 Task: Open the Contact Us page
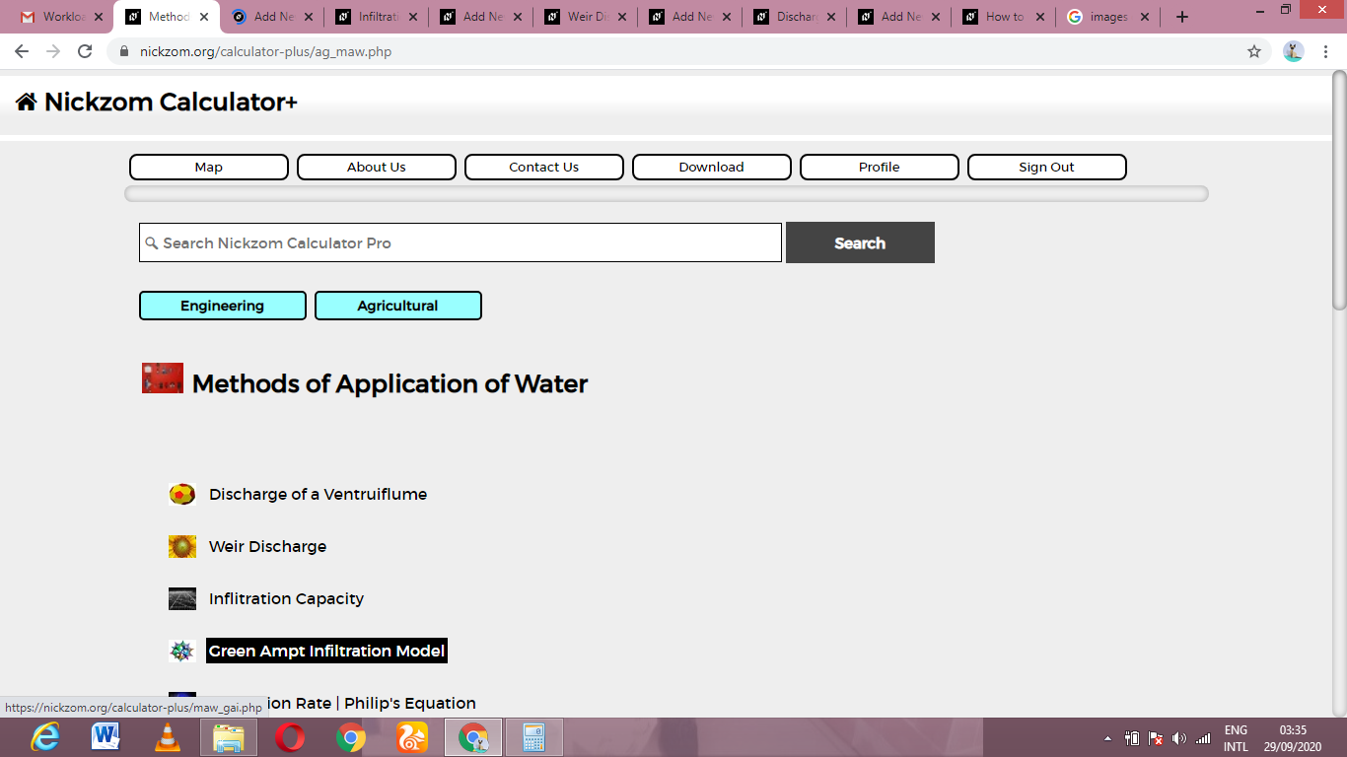click(544, 167)
